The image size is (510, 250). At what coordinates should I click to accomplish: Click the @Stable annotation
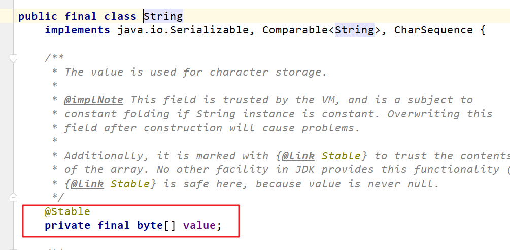pos(67,211)
